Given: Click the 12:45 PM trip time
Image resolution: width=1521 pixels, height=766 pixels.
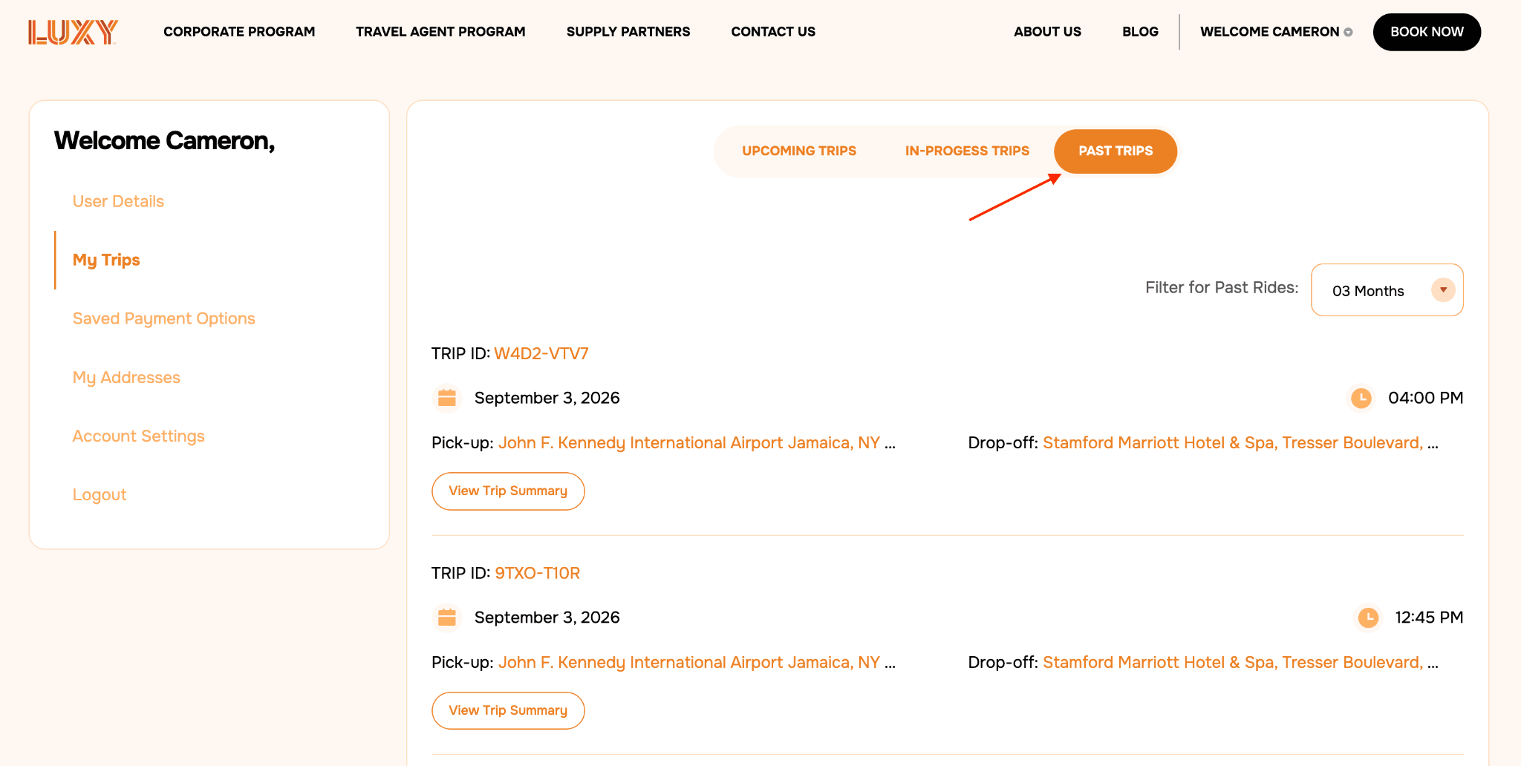Looking at the screenshot, I should coord(1429,618).
